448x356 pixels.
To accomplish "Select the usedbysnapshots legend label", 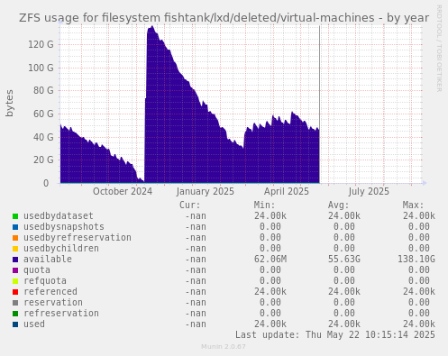I will pyautogui.click(x=64, y=226).
